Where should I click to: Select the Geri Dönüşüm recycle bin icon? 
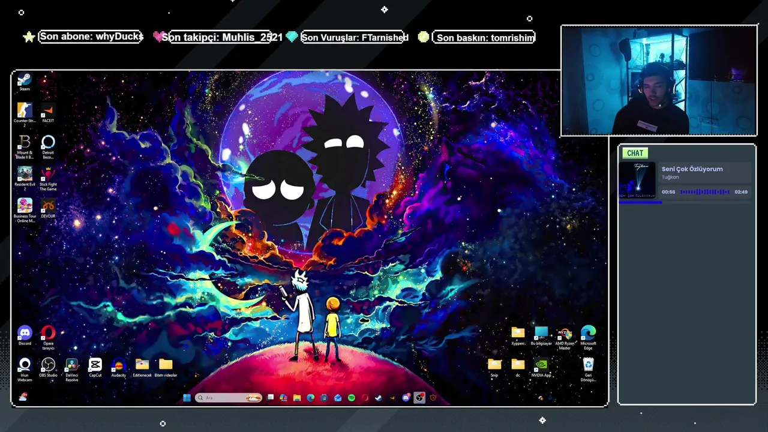coord(588,370)
